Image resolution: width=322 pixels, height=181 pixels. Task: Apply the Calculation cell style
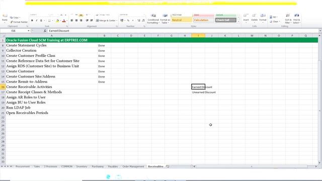click(204, 20)
